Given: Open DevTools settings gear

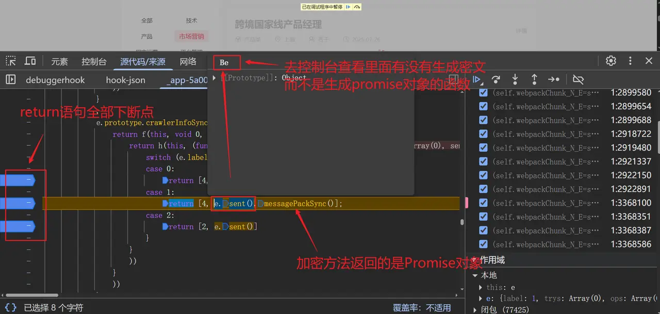Looking at the screenshot, I should pyautogui.click(x=611, y=61).
